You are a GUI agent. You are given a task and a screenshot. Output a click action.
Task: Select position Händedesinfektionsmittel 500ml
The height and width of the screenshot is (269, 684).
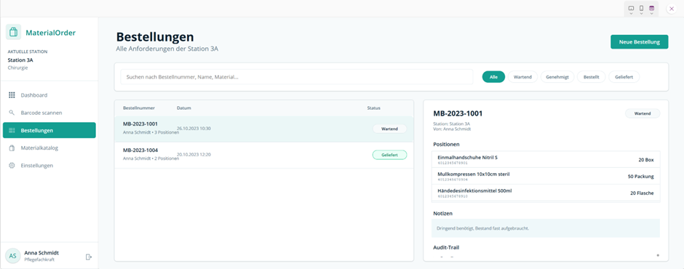click(x=546, y=193)
